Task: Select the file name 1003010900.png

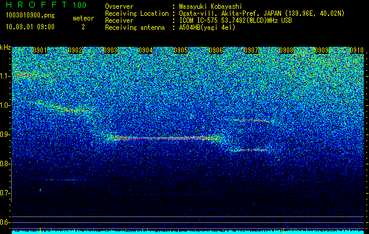Action: coord(31,16)
